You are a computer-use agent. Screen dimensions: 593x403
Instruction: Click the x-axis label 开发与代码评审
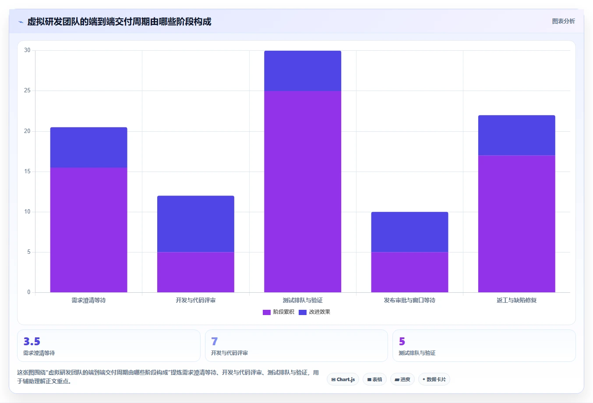tap(196, 300)
